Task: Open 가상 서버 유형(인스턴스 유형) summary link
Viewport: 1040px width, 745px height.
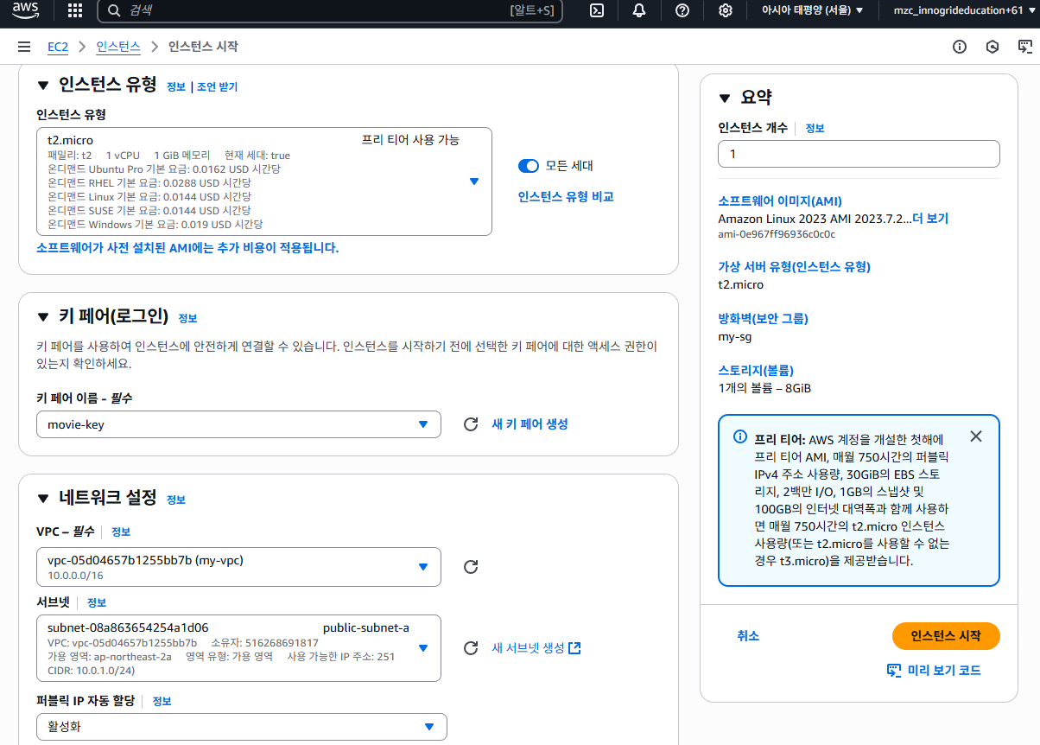Action: click(x=795, y=266)
